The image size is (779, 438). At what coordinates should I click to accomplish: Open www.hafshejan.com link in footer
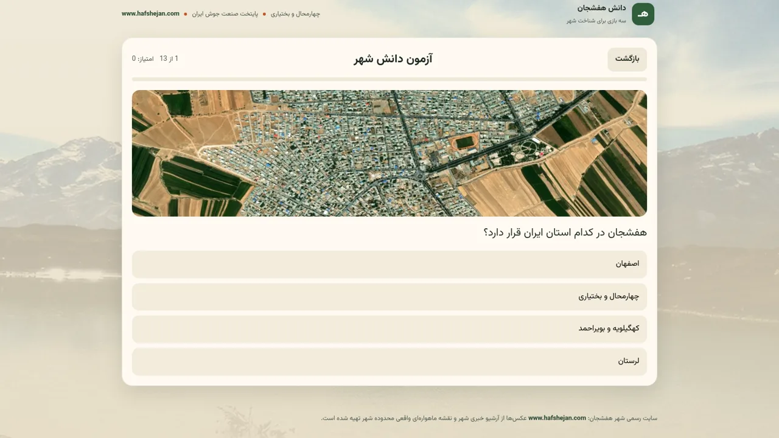coord(557,418)
